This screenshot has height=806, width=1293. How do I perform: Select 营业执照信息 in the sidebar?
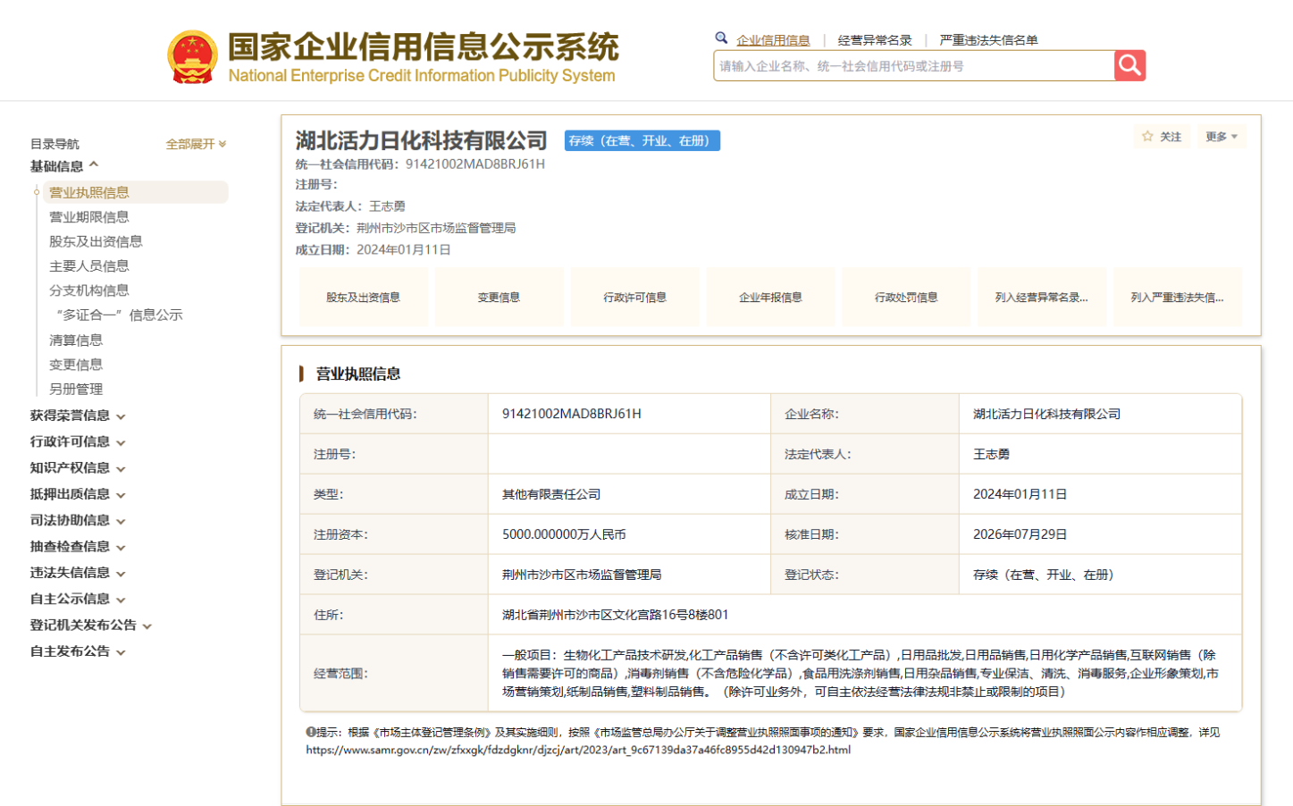[x=134, y=192]
